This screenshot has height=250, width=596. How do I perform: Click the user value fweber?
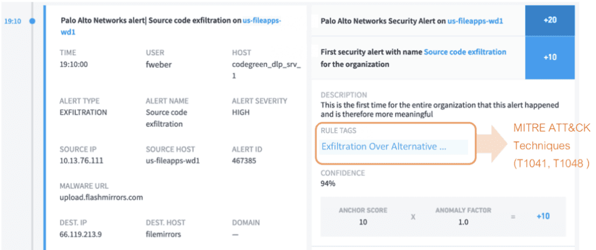click(158, 64)
